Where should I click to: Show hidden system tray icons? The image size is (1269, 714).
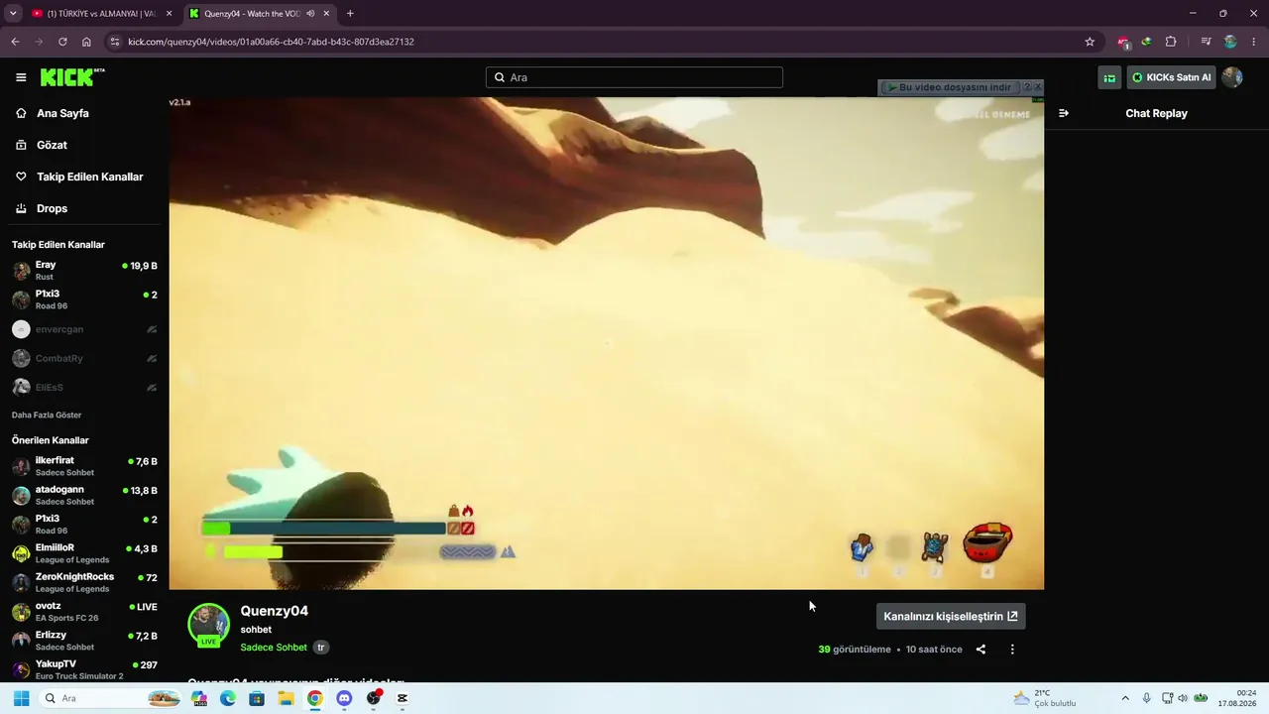tap(1125, 698)
